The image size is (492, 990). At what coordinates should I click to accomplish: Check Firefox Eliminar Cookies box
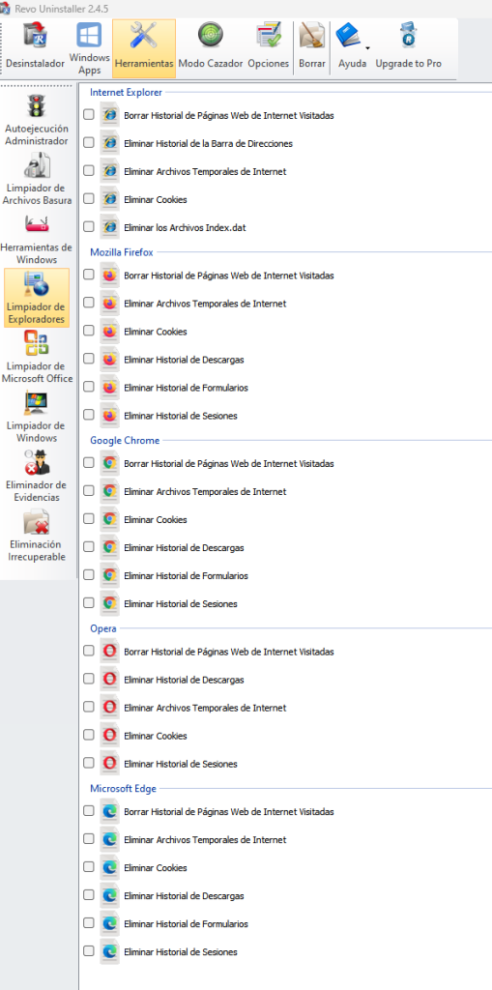[89, 331]
